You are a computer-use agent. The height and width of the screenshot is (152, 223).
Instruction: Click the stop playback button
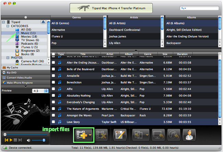15,140
